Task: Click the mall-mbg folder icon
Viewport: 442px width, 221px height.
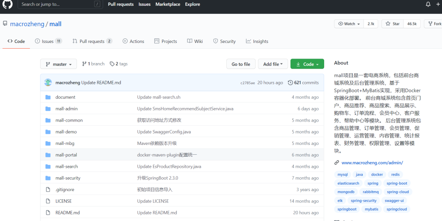Action: tap(48, 144)
